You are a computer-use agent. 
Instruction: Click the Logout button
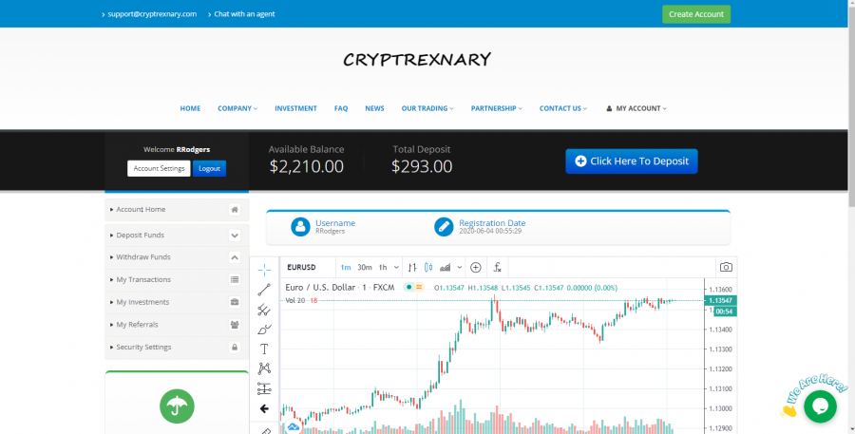209,168
